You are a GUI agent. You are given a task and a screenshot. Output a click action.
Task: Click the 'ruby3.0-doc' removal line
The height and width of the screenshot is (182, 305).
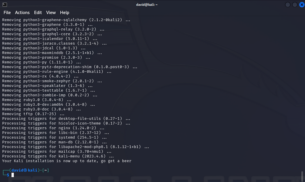(41, 109)
